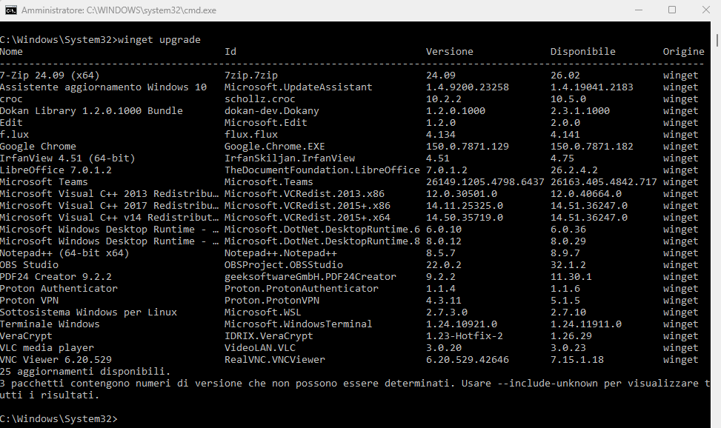Click the 'VeraCrypt' name
Image resolution: width=721 pixels, height=428 pixels.
pos(26,336)
